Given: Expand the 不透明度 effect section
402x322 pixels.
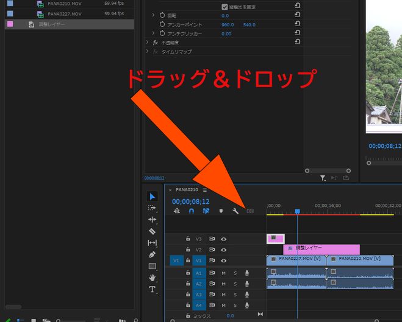Looking at the screenshot, I should click(148, 43).
